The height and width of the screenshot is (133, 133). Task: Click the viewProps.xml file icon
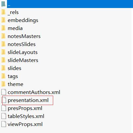tap(4, 124)
